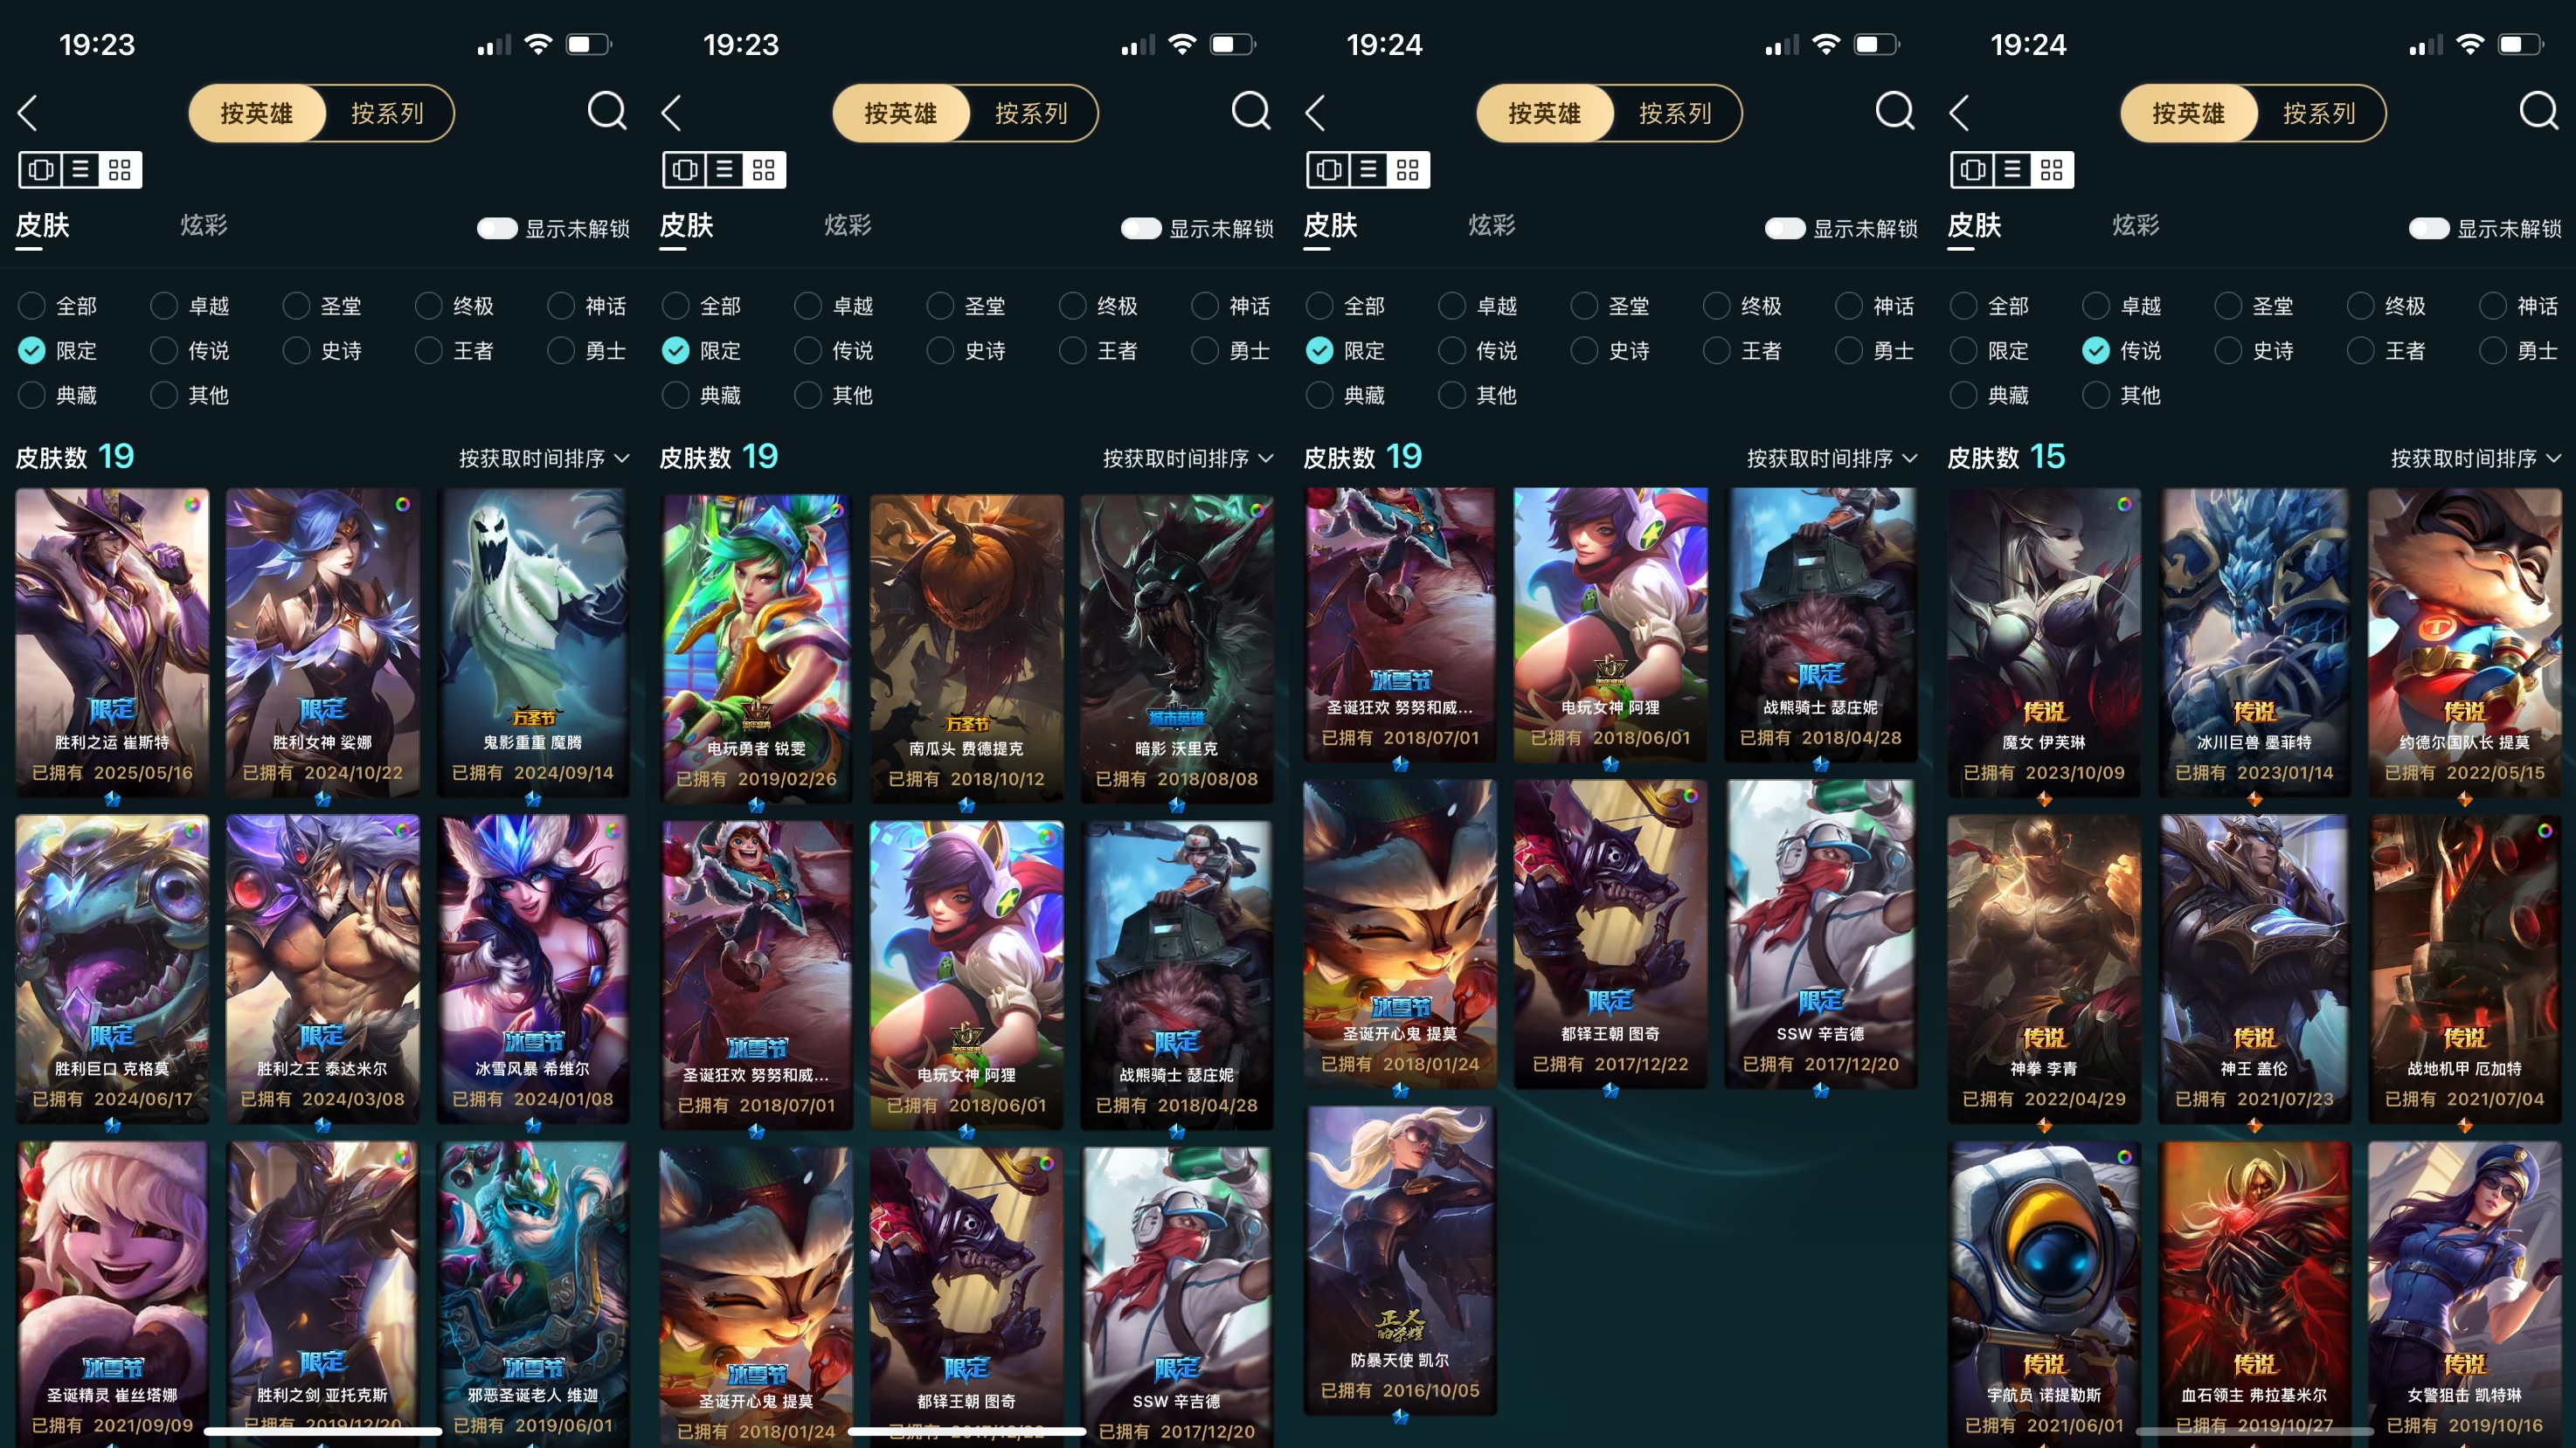Tap 按英雄 button in the rightmost screen
2576x1448 pixels.
2188,113
